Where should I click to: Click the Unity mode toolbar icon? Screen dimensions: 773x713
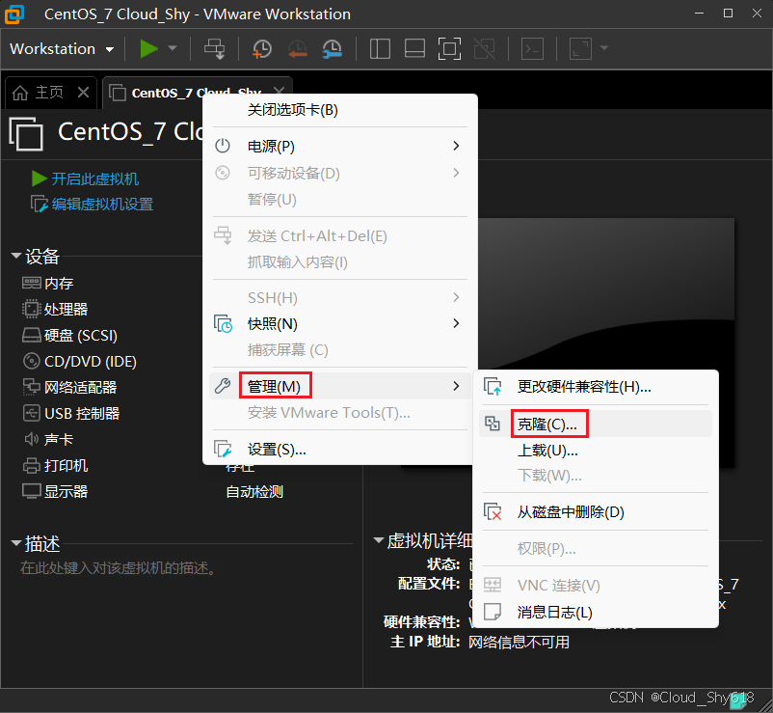point(484,49)
